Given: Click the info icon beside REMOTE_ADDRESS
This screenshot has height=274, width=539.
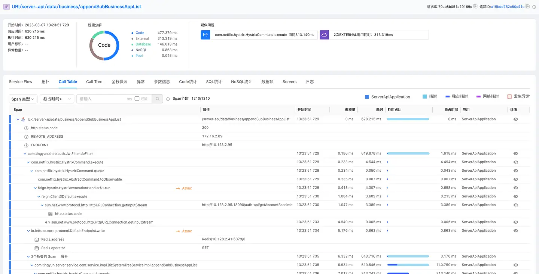Looking at the screenshot, I should coord(26,137).
